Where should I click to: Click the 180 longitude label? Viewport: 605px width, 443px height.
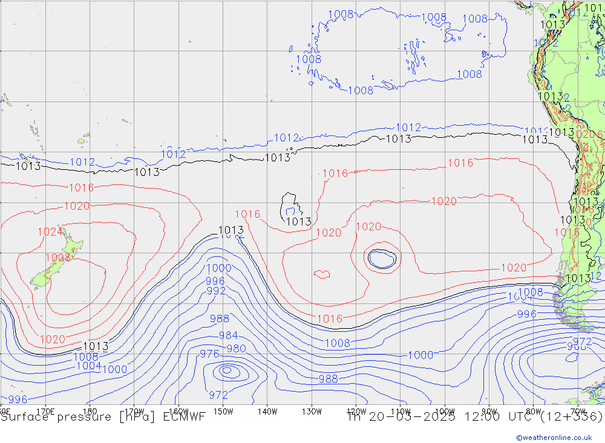point(90,412)
